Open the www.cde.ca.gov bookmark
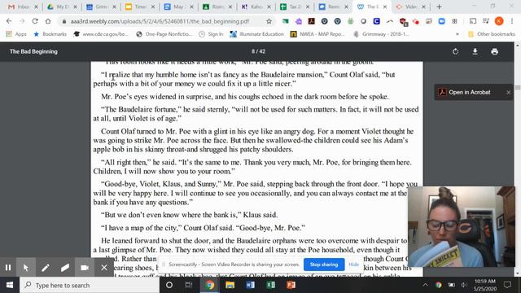521x293 pixels. 101,34
